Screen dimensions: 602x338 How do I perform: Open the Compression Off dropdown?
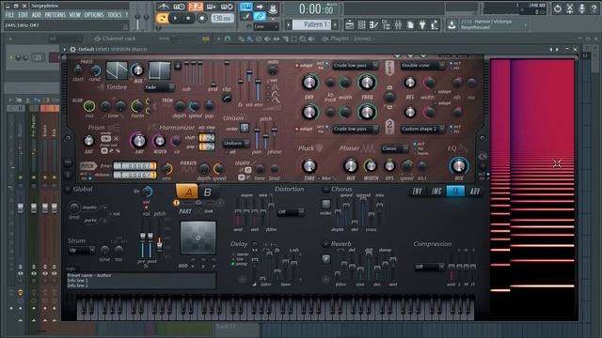pos(429,267)
